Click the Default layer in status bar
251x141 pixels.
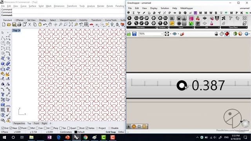click(81, 132)
